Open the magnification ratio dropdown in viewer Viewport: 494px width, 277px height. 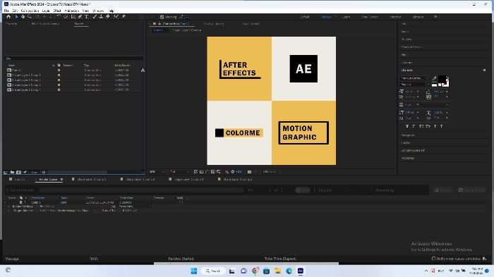(x=157, y=172)
